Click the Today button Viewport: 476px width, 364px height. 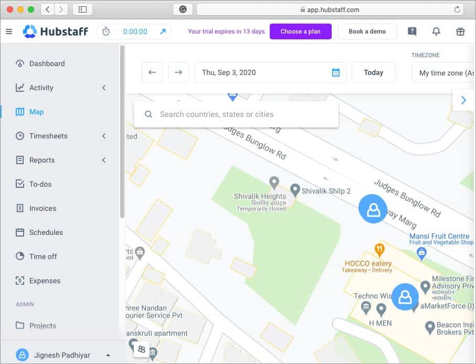tap(373, 72)
